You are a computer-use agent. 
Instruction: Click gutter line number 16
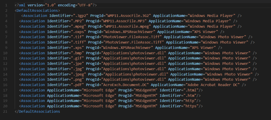tap(5, 85)
